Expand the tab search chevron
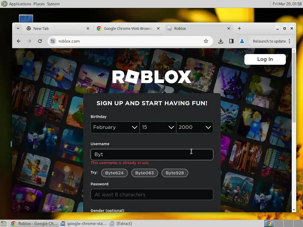303x227 pixels. pos(18,28)
